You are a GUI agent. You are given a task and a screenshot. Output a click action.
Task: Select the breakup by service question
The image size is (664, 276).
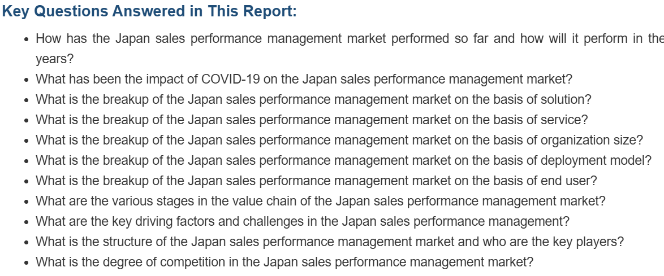coord(312,120)
